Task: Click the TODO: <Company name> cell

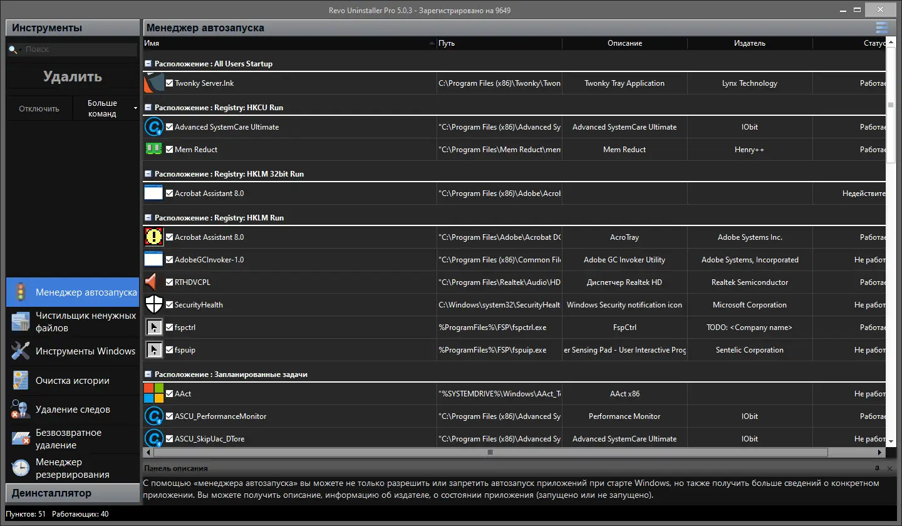Action: pos(750,327)
